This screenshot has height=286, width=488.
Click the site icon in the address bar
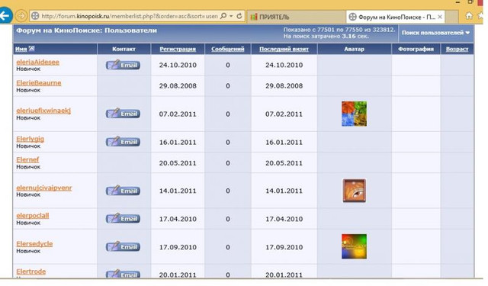[x=36, y=16]
